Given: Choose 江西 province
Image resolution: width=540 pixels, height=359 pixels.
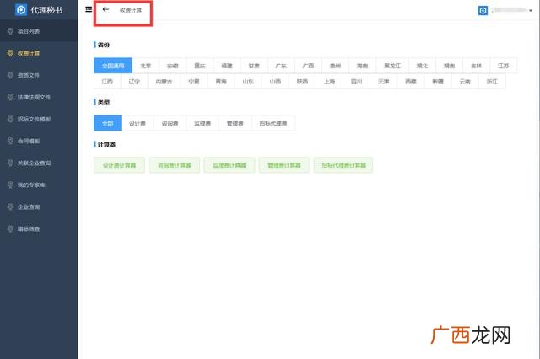Looking at the screenshot, I should 107,82.
